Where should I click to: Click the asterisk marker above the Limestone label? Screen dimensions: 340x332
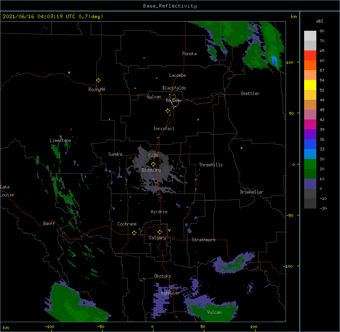tap(60, 136)
